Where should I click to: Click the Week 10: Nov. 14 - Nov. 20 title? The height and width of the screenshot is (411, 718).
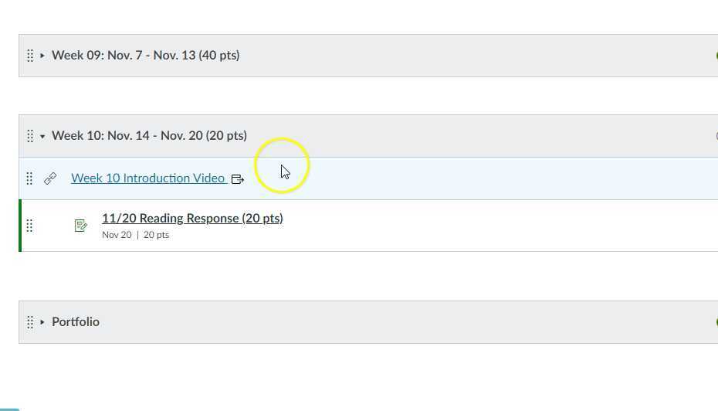click(149, 136)
